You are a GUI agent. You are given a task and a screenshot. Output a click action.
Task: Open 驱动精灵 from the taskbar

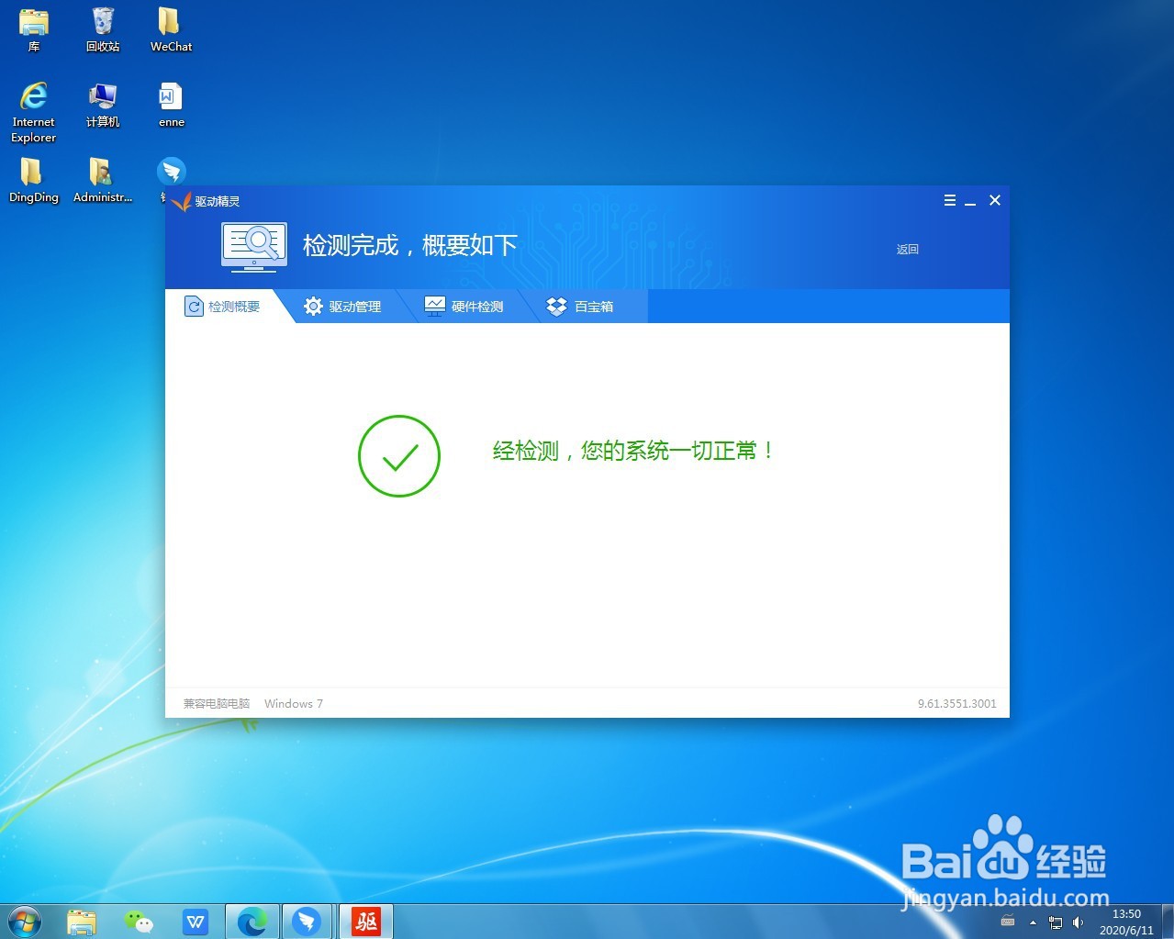[307, 921]
